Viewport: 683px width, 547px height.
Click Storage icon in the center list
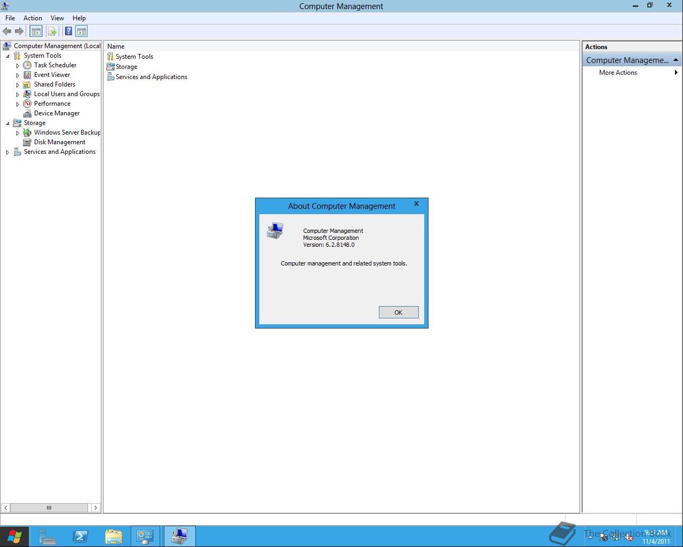(110, 67)
